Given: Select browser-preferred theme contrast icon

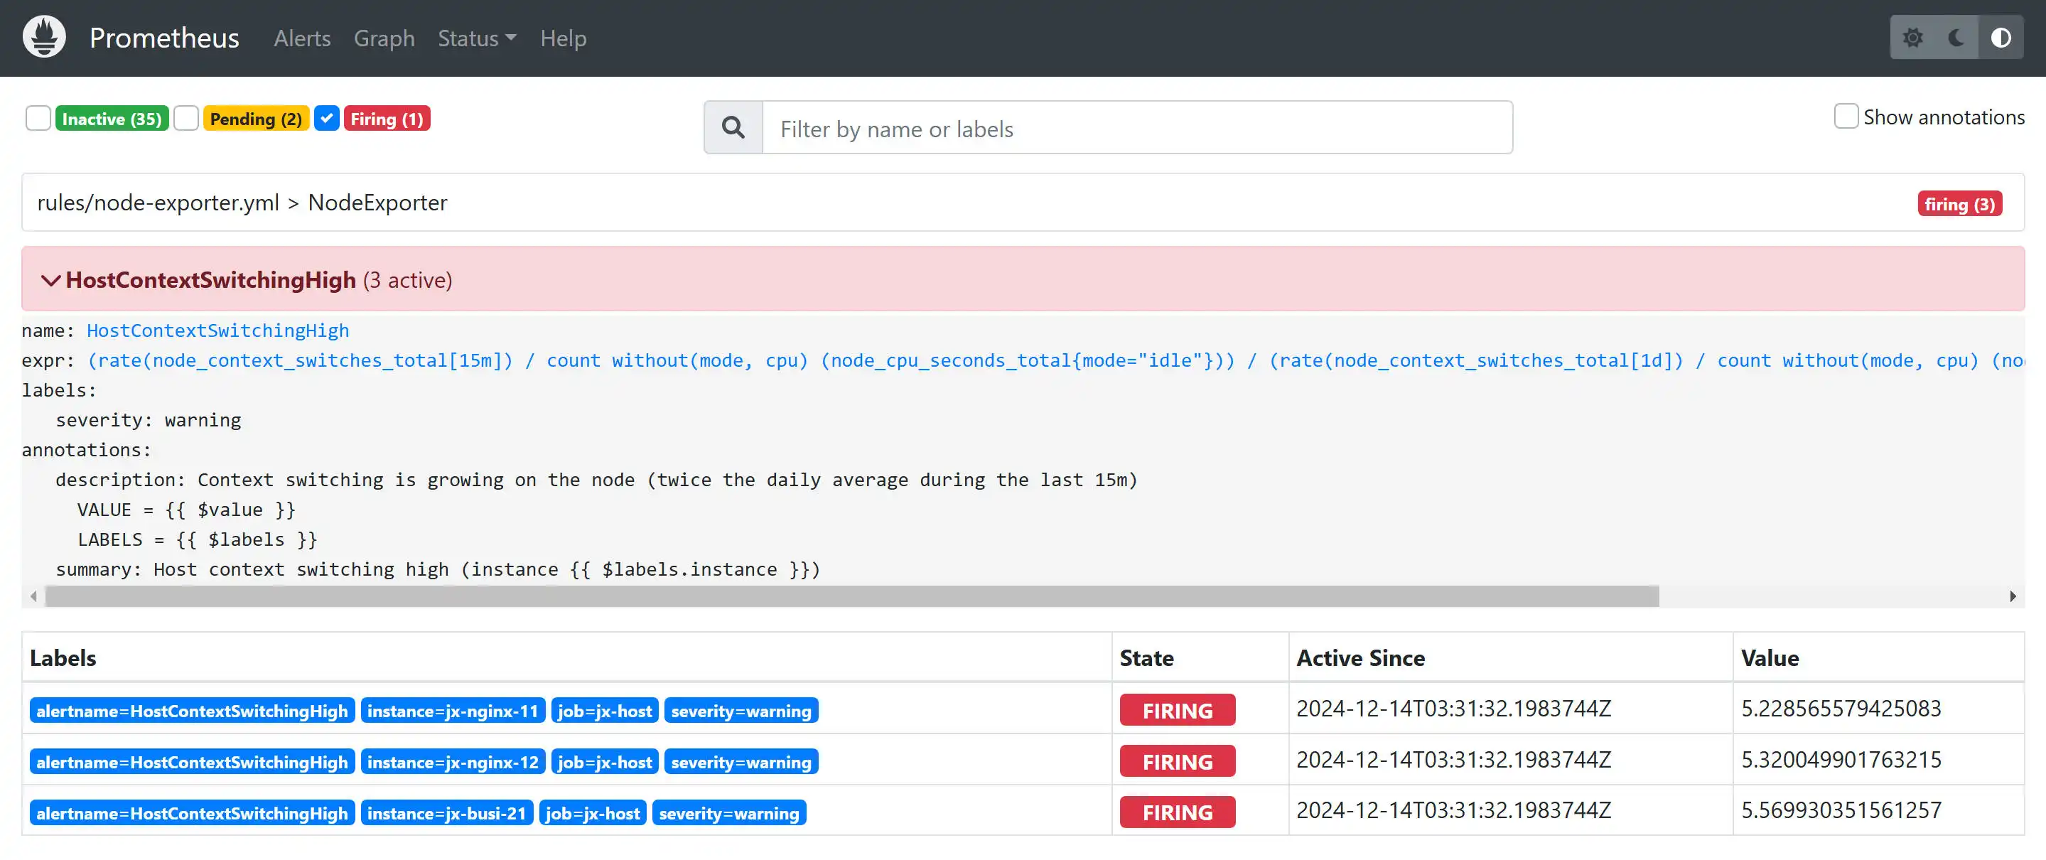Looking at the screenshot, I should [2001, 38].
